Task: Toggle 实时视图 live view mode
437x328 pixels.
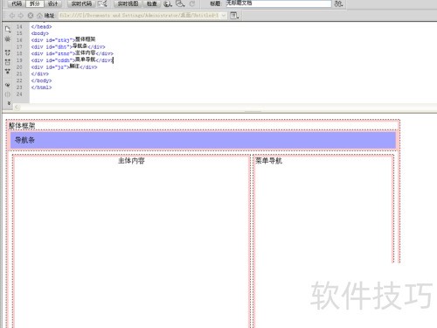Action: coord(128,3)
